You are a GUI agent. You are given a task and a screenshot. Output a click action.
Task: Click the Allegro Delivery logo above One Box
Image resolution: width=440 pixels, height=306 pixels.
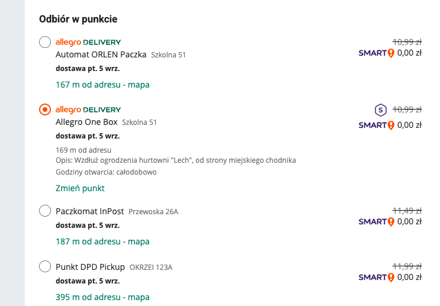coord(88,109)
